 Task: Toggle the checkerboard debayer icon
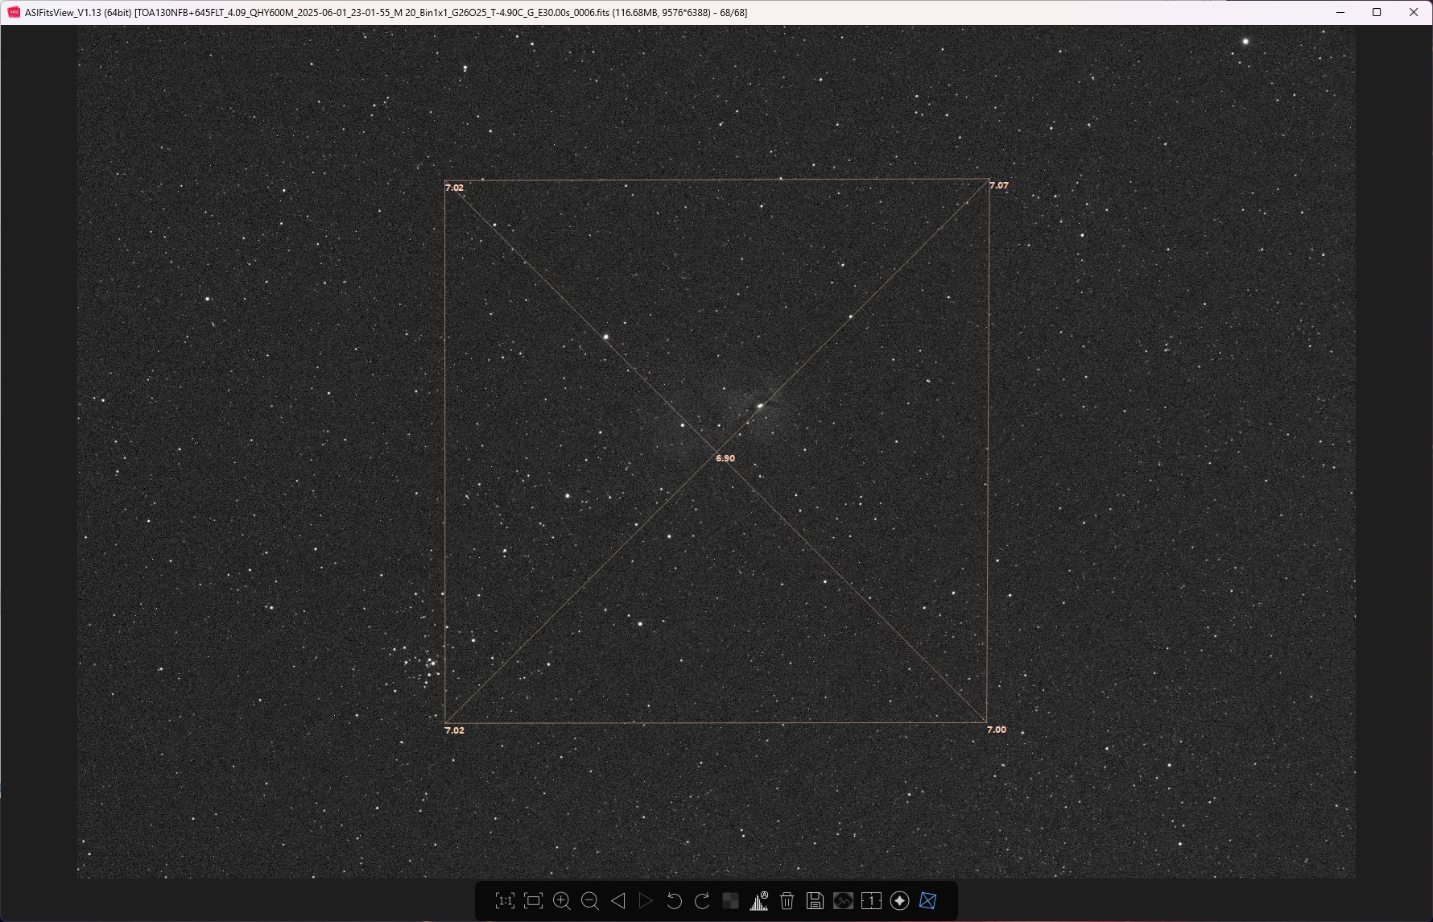coord(731,901)
